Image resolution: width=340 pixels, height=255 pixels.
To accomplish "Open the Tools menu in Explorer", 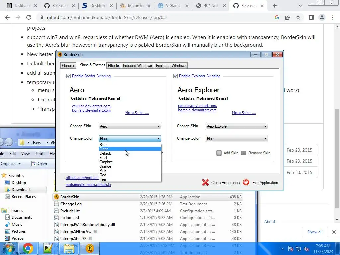I will (x=40, y=153).
